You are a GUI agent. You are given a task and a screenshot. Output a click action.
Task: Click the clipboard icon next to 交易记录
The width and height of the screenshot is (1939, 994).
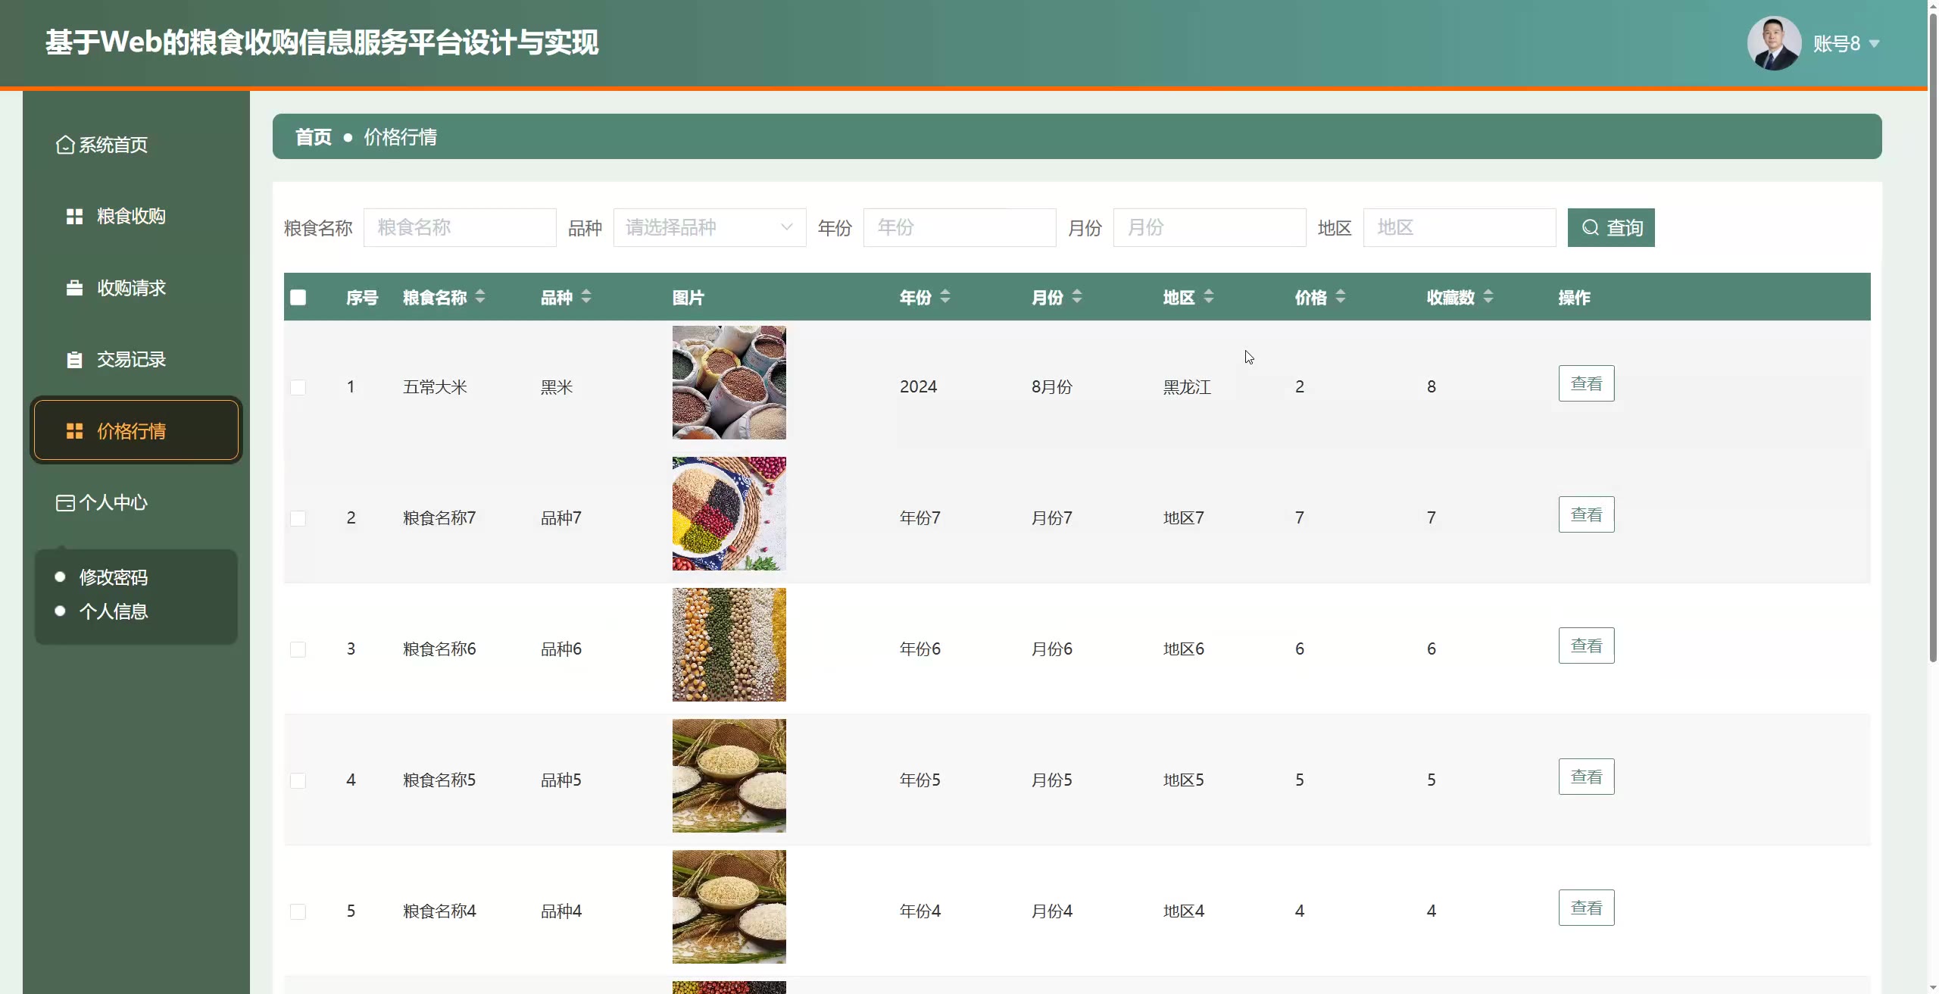point(74,360)
